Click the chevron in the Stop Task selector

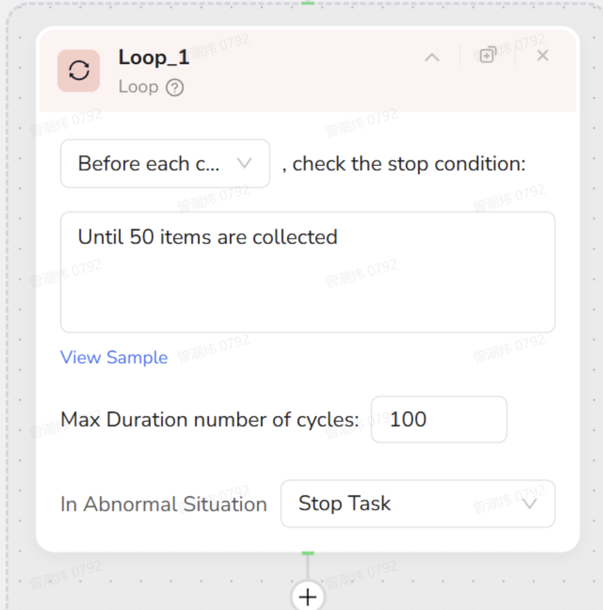point(529,503)
